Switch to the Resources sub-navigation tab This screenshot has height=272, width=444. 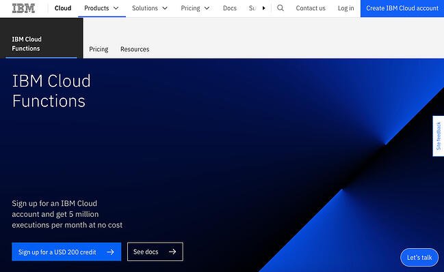point(135,49)
